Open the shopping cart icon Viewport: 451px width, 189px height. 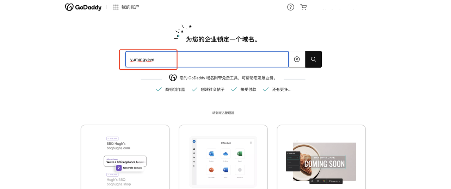pyautogui.click(x=303, y=7)
